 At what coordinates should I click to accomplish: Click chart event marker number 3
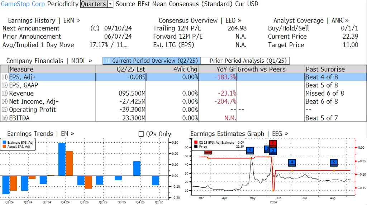click(273, 151)
